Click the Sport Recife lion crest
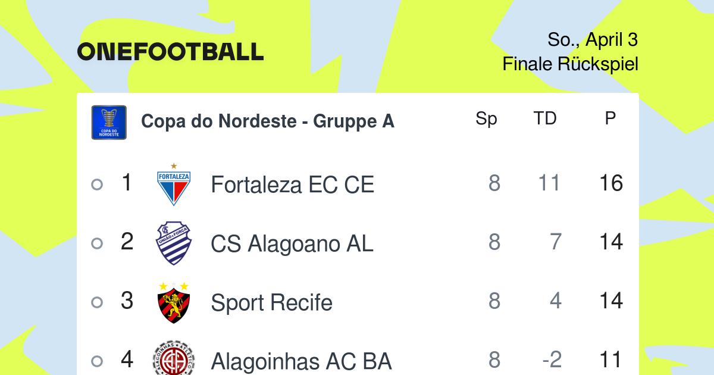Image resolution: width=714 pixels, height=375 pixels. click(x=173, y=302)
